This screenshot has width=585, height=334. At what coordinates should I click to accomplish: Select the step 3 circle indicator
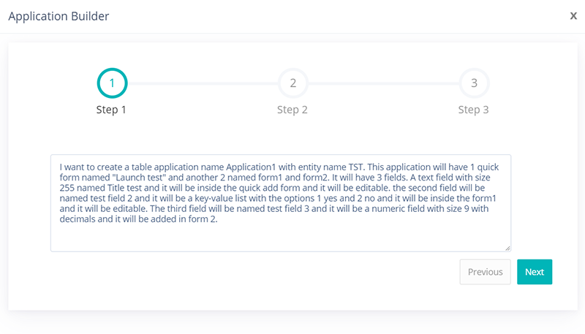tap(474, 83)
